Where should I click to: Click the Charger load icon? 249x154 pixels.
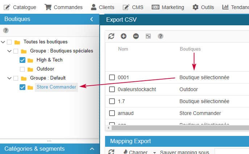[x=125, y=152]
